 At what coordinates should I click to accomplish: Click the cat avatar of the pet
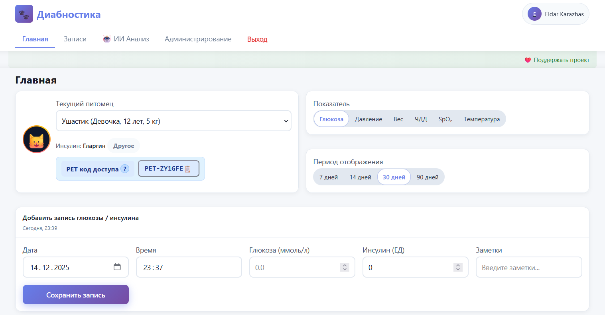coord(37,140)
